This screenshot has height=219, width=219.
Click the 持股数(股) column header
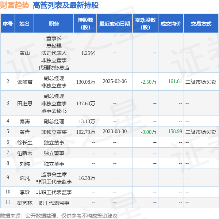(x=85, y=24)
